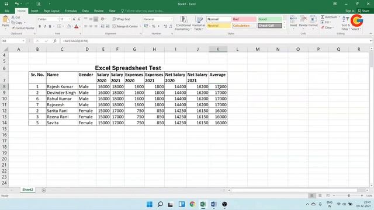Click the Sign in link
This screenshot has width=374, height=210.
(x=350, y=11)
